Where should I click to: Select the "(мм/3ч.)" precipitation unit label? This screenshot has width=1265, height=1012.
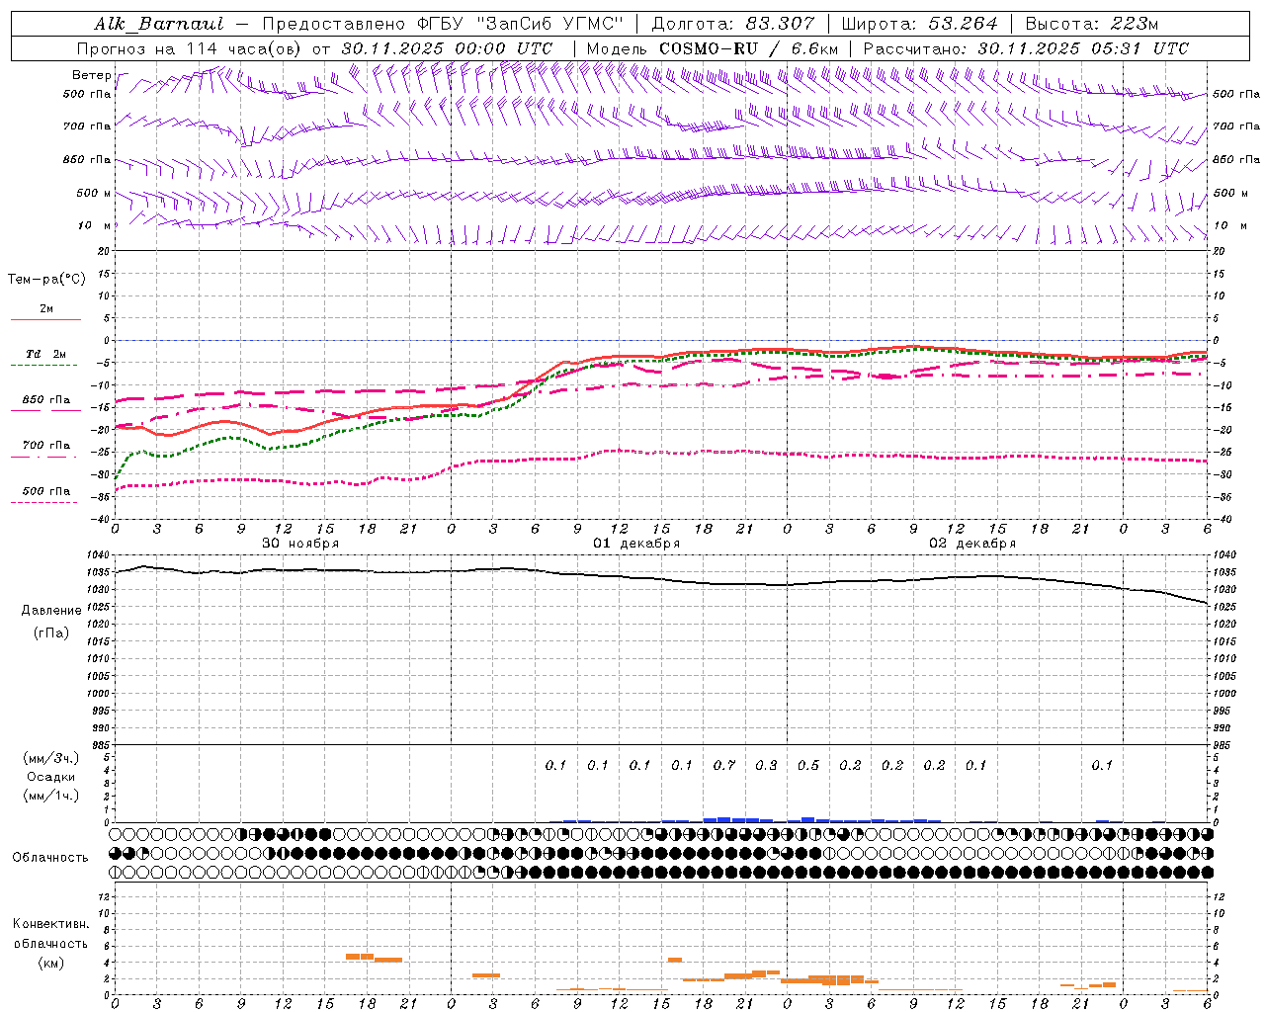51,758
